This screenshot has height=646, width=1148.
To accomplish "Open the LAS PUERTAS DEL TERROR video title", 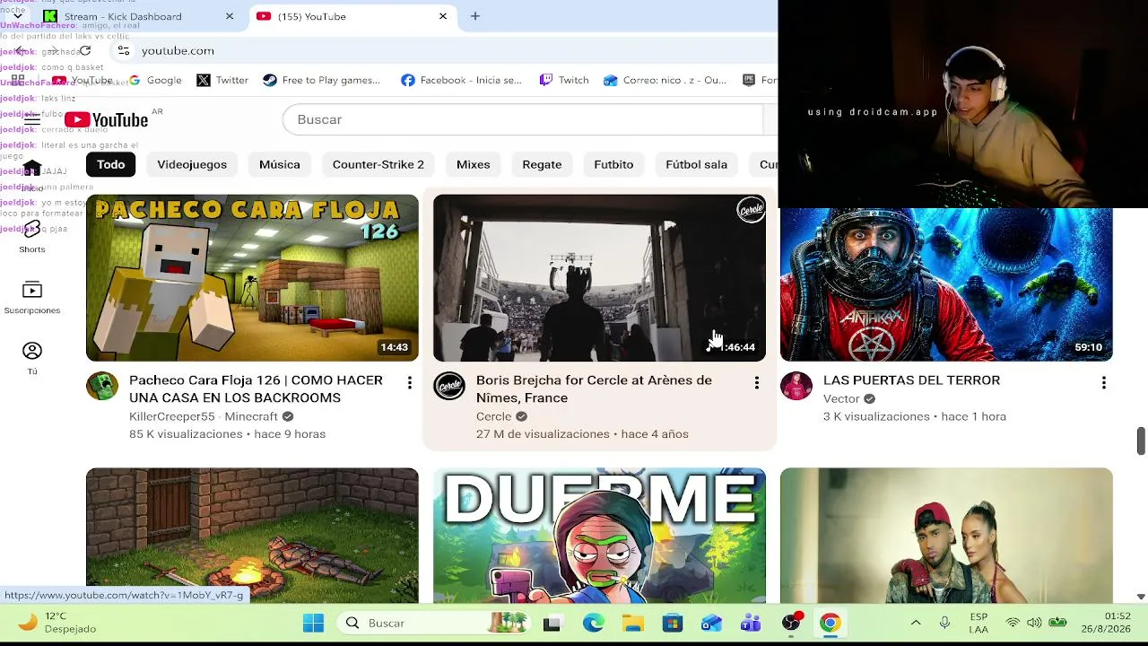I will (911, 380).
